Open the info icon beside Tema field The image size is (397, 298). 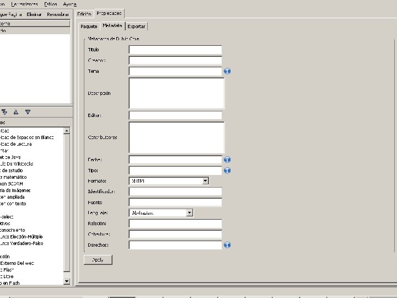[x=227, y=71]
